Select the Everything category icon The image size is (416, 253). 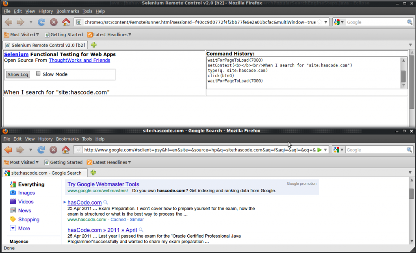click(13, 184)
